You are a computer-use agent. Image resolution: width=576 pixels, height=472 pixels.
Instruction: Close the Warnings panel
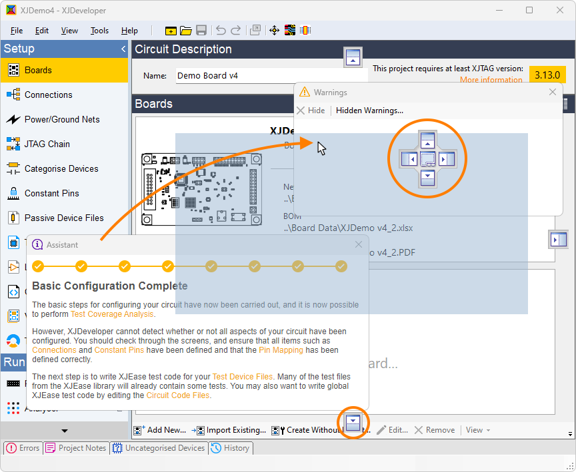coord(553,93)
